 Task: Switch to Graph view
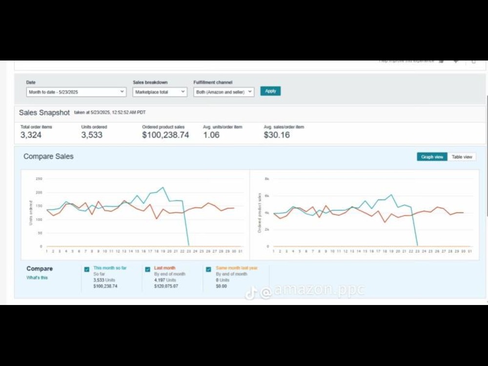click(x=432, y=157)
